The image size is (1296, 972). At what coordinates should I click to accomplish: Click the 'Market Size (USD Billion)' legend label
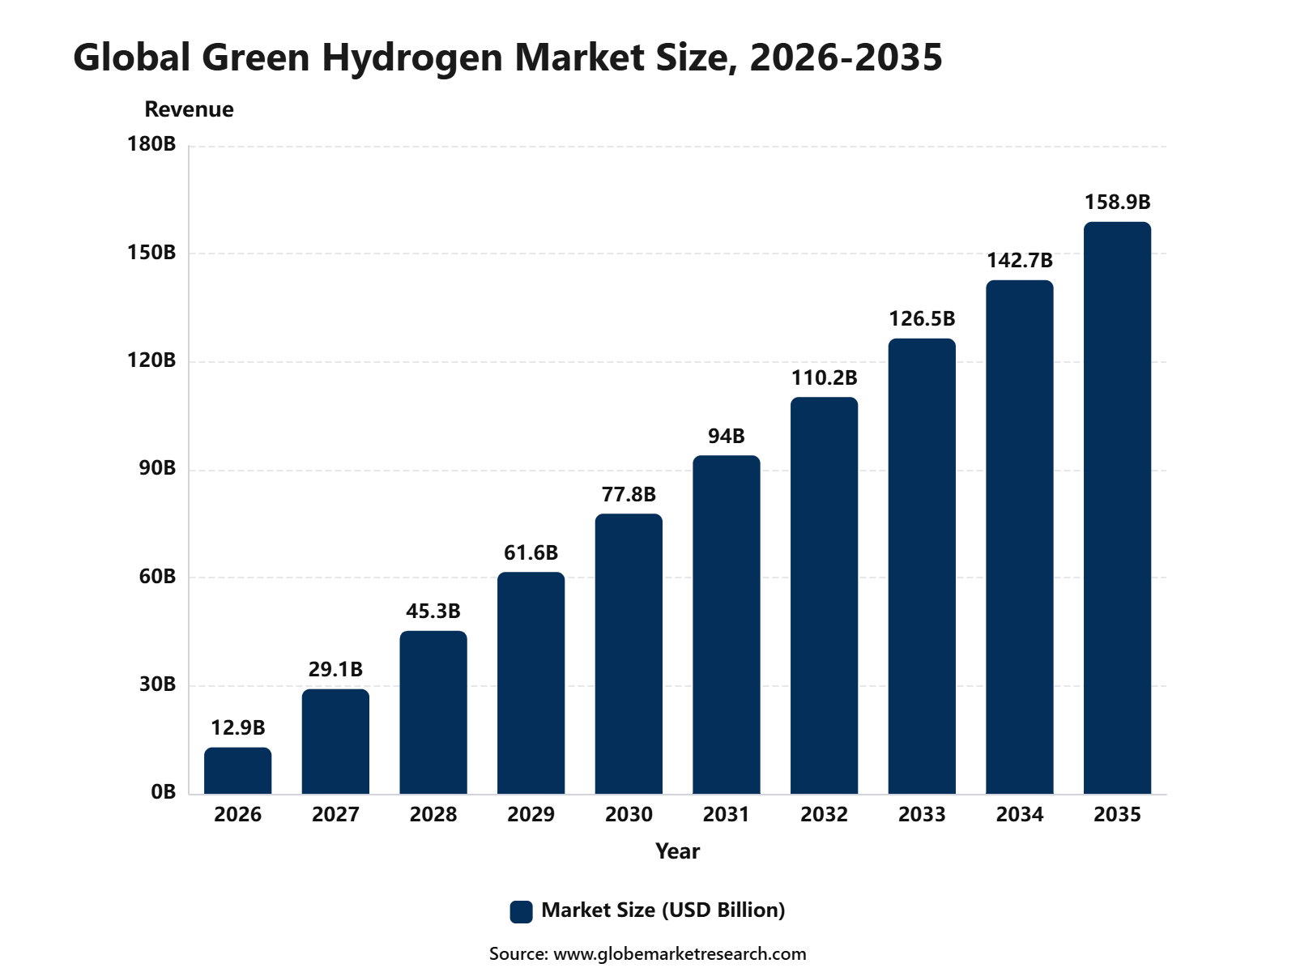point(663,910)
